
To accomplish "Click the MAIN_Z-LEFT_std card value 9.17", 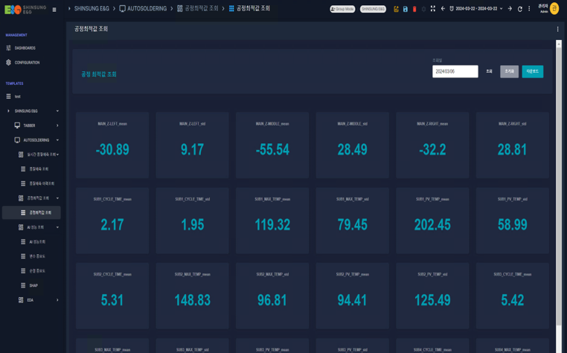I will click(x=193, y=149).
